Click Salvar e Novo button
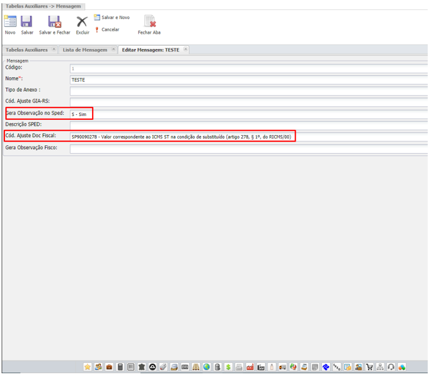Image resolution: width=437 pixels, height=377 pixels. click(x=112, y=17)
